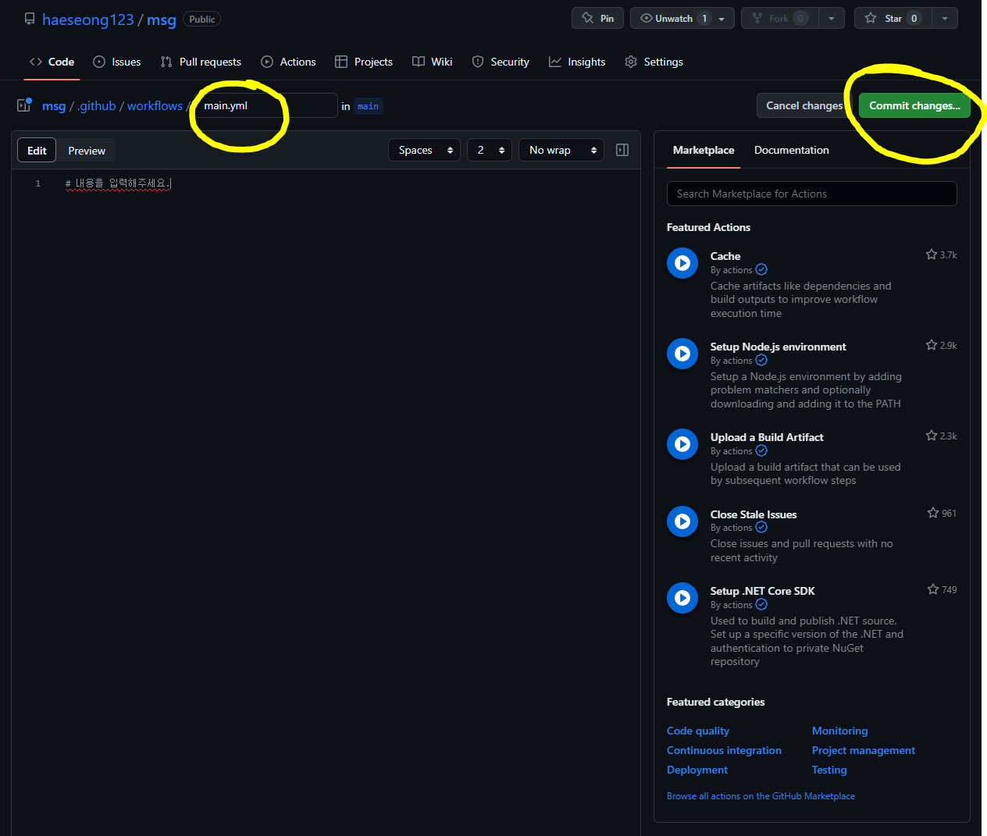Focus the main.yml file name field
987x836 pixels.
click(266, 105)
